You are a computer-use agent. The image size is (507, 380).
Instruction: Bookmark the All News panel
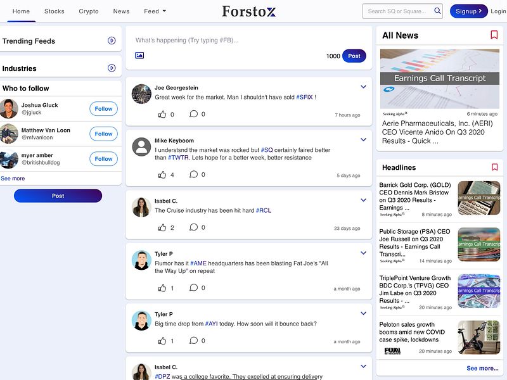click(494, 35)
